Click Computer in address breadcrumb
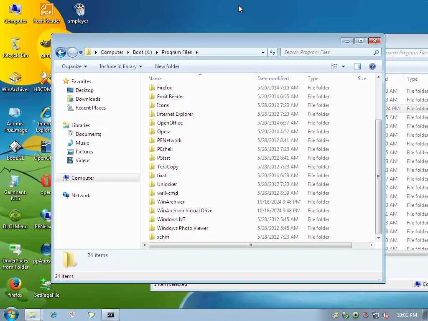This screenshot has width=428, height=321. tap(112, 52)
